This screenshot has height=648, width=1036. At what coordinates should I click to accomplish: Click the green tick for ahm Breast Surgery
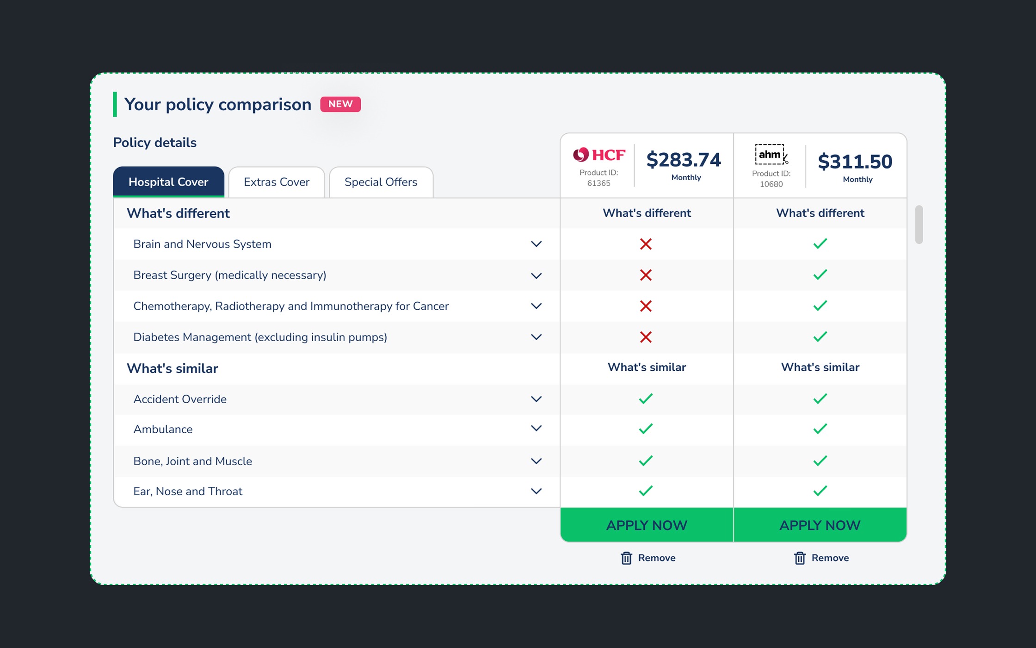click(x=820, y=275)
